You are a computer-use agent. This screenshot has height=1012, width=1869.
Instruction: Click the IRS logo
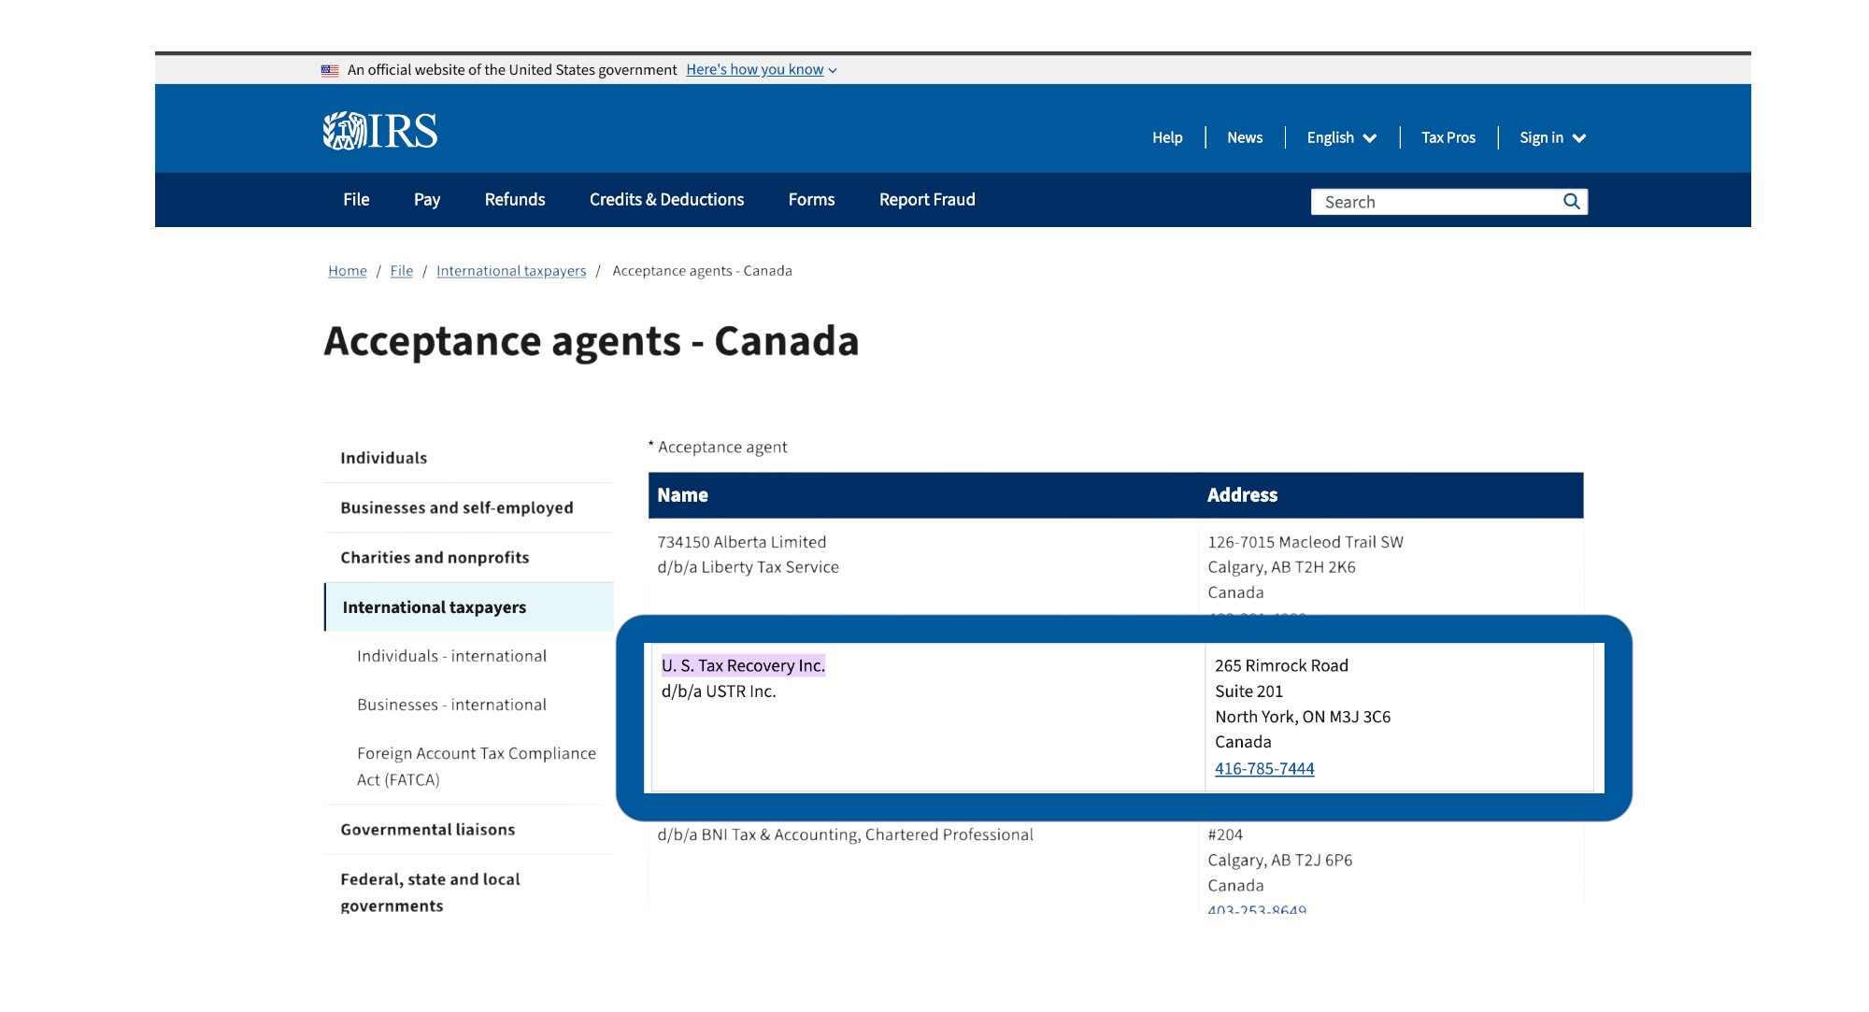click(380, 131)
